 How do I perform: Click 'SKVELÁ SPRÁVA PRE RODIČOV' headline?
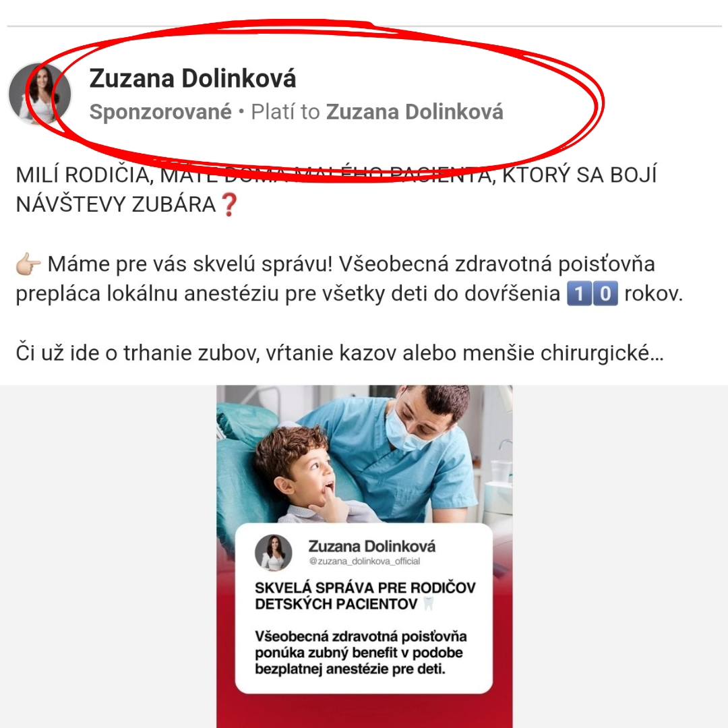click(365, 588)
